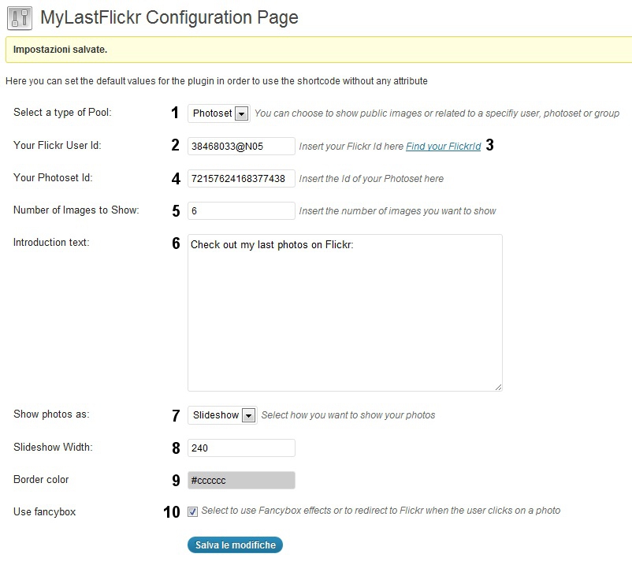Click the resize grip of the Introduction textarea

point(498,387)
